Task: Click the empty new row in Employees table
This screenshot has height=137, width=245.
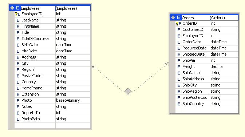Action: click(x=52, y=125)
